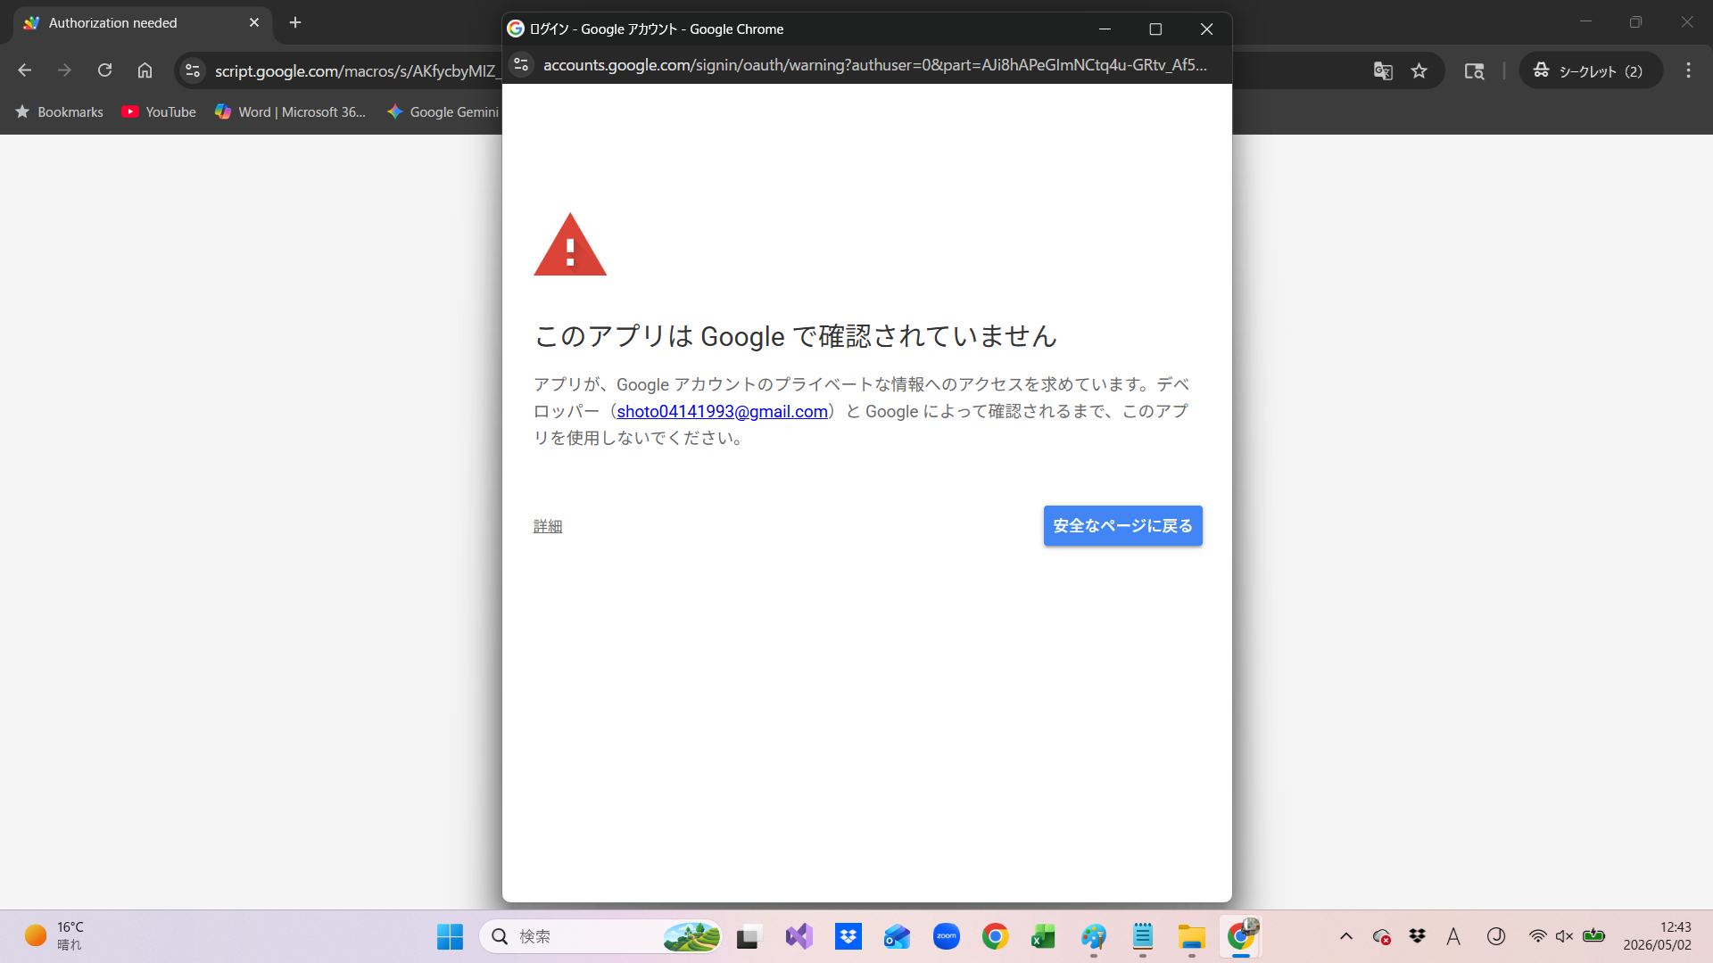Click the 詳細 link for advanced details
The height and width of the screenshot is (963, 1713).
(x=548, y=526)
